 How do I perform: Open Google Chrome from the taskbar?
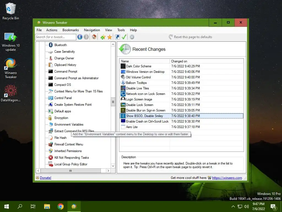click(x=61, y=206)
